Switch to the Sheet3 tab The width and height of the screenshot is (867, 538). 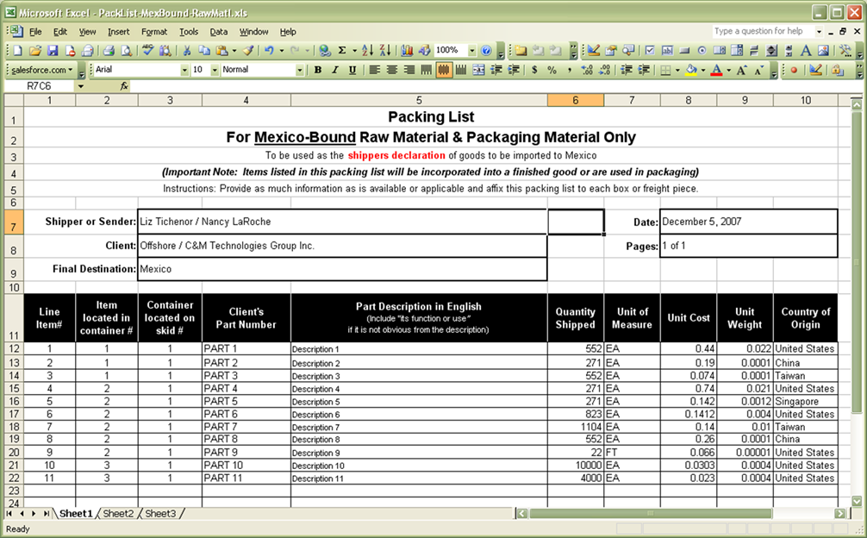click(160, 514)
